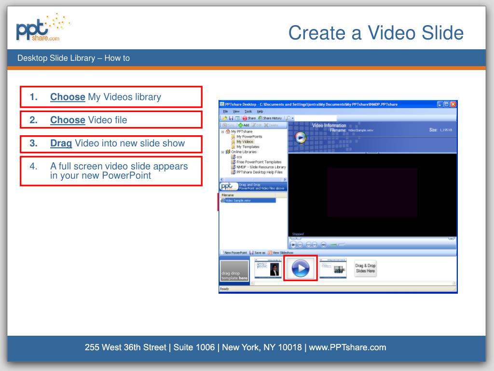Viewport: 494px width, 371px height.
Task: Click the search magnifier icon
Action: [288, 118]
